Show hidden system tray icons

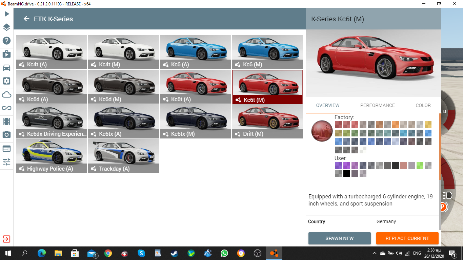375,253
